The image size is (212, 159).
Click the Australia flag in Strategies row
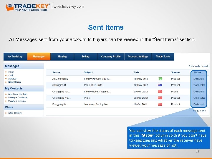pyautogui.click(x=160, y=85)
